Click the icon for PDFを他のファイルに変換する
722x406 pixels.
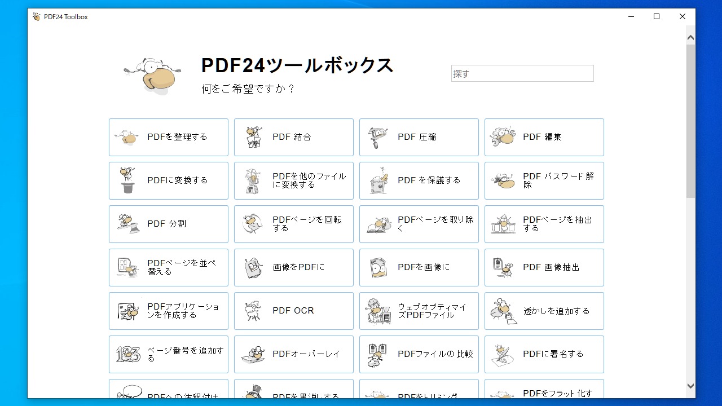click(253, 180)
